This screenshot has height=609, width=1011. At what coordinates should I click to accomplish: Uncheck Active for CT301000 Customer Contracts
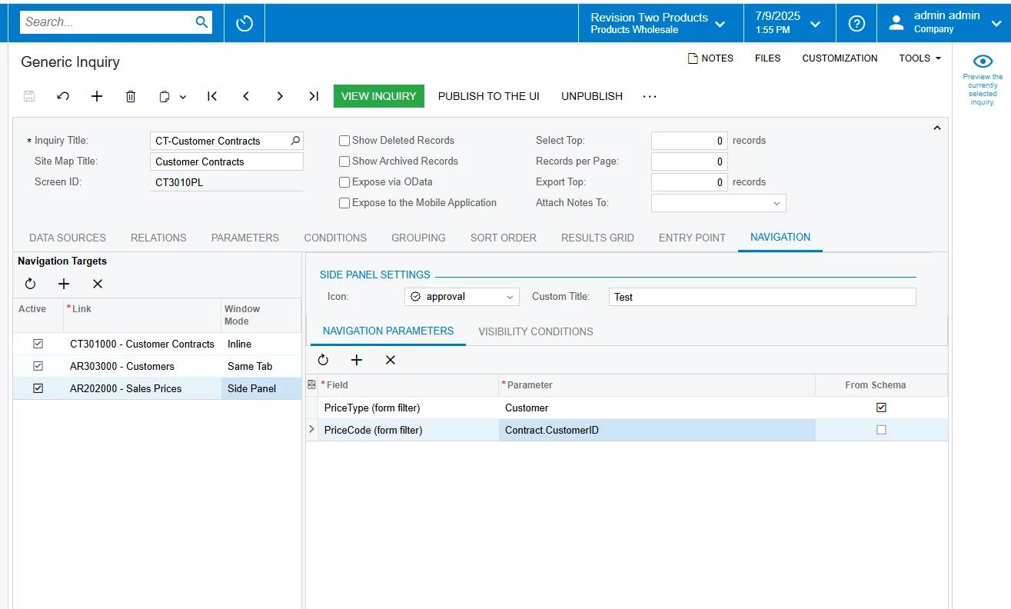(x=38, y=344)
